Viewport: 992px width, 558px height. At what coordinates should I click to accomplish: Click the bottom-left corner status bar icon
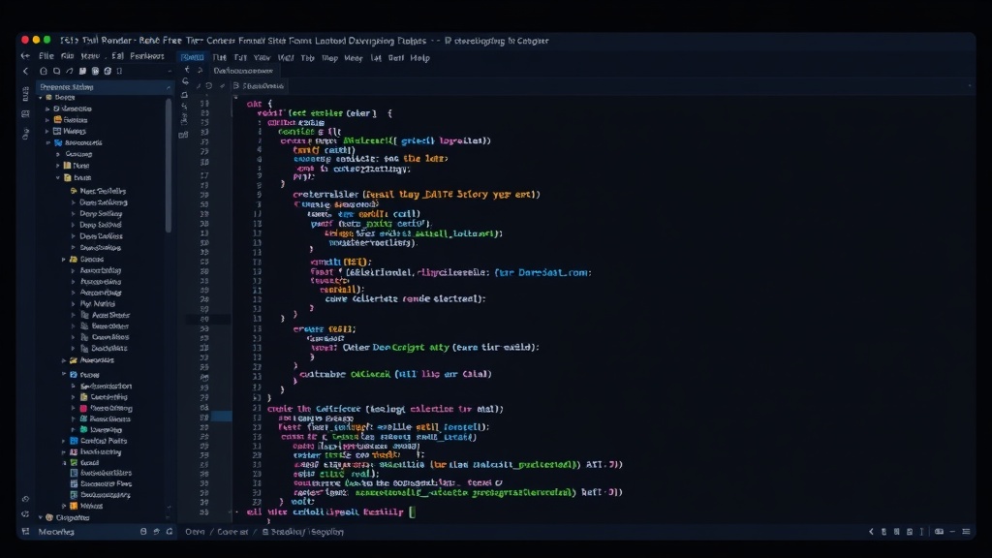point(26,532)
